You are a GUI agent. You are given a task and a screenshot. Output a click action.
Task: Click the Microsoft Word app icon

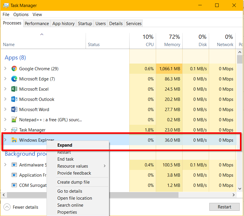[14, 109]
